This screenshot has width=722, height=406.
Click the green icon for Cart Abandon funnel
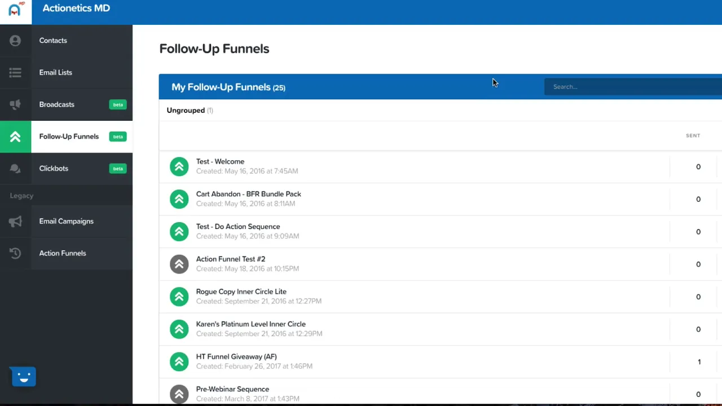179,199
